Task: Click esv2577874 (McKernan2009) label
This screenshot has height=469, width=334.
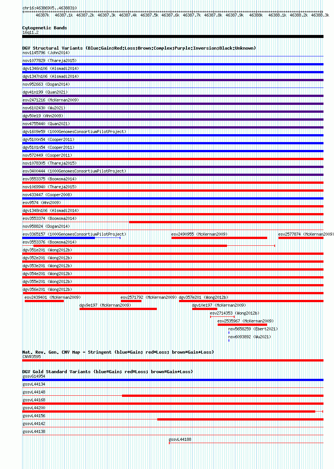Action: coord(306,234)
